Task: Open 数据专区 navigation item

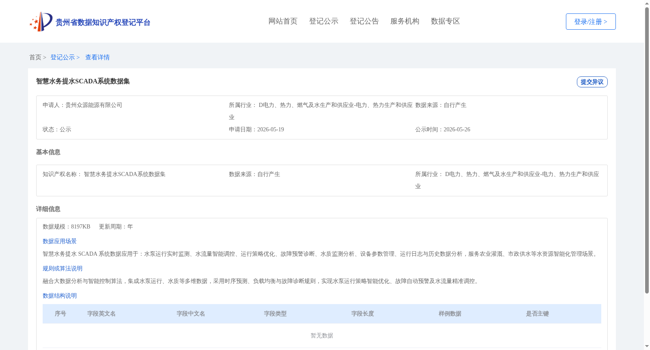Action: 446,21
